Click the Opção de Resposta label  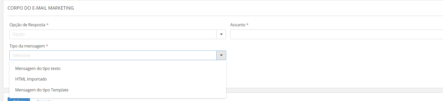tap(27, 25)
